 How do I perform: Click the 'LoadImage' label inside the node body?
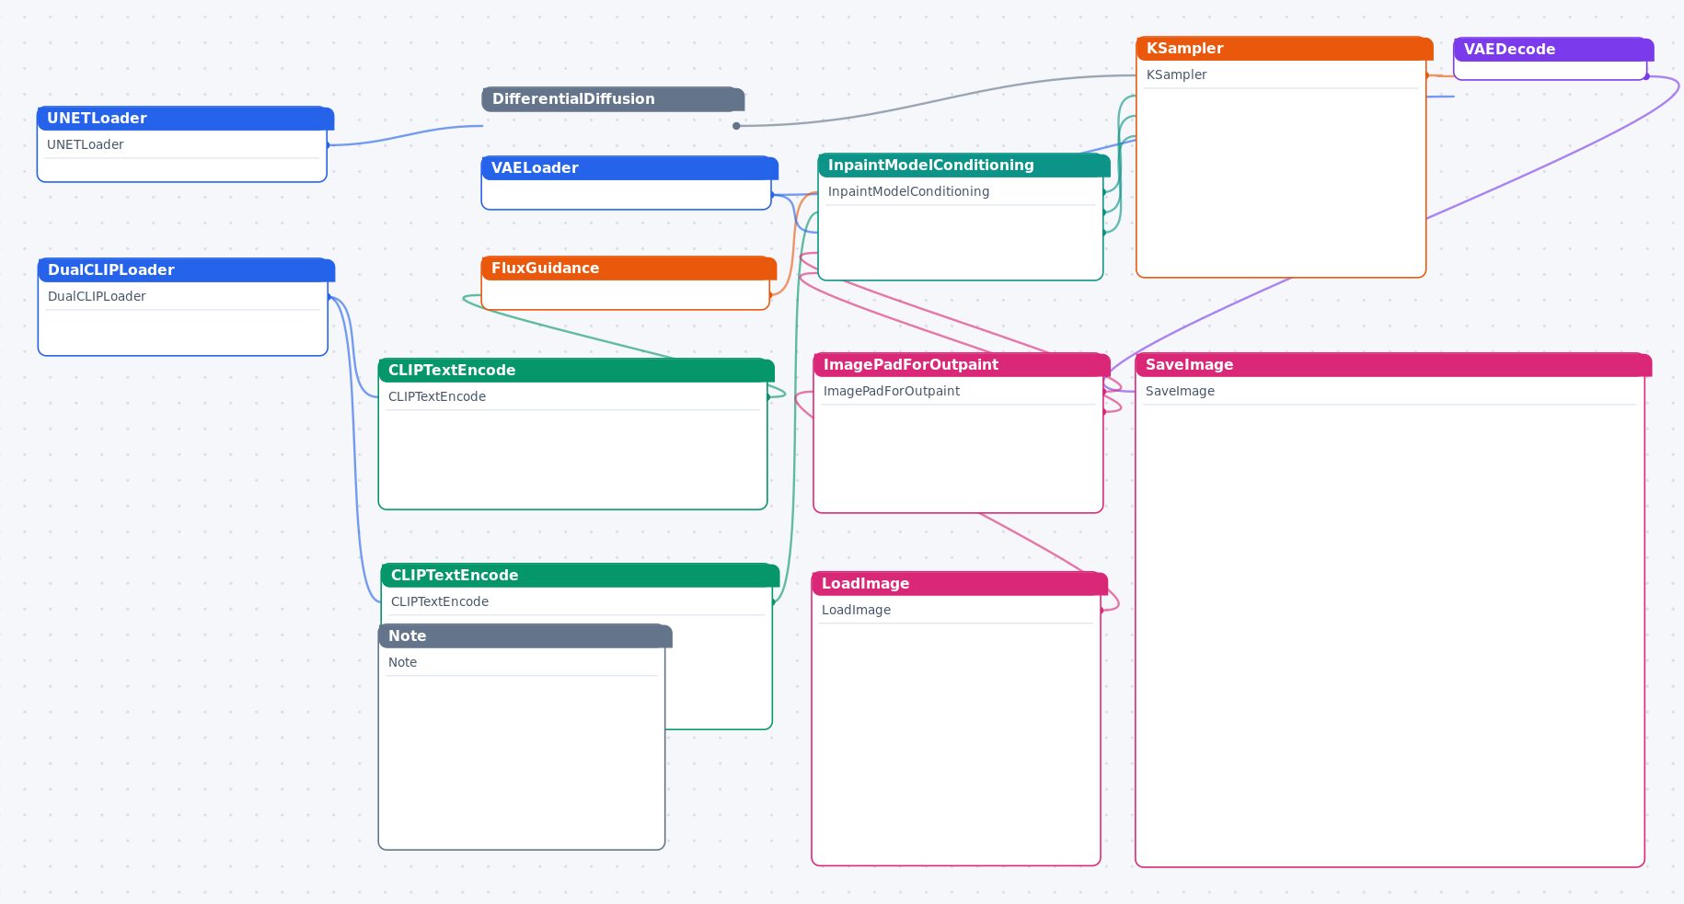[x=857, y=611]
